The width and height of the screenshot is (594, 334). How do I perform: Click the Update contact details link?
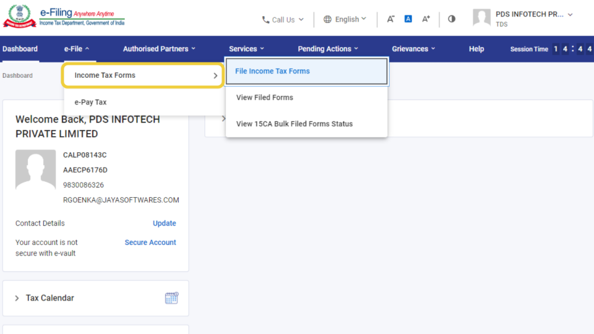coord(165,223)
